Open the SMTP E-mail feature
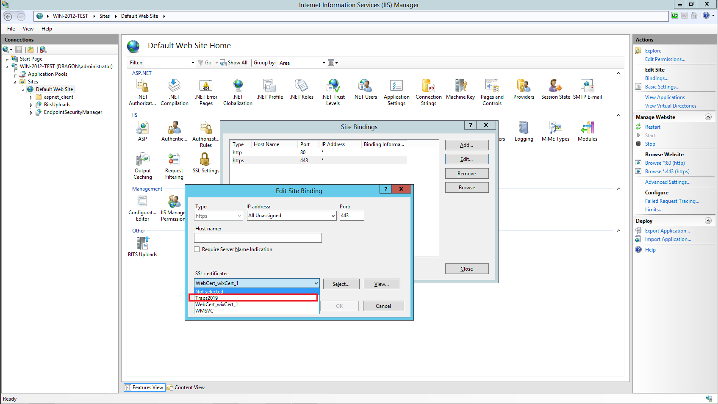Image resolution: width=718 pixels, height=404 pixels. pyautogui.click(x=587, y=89)
